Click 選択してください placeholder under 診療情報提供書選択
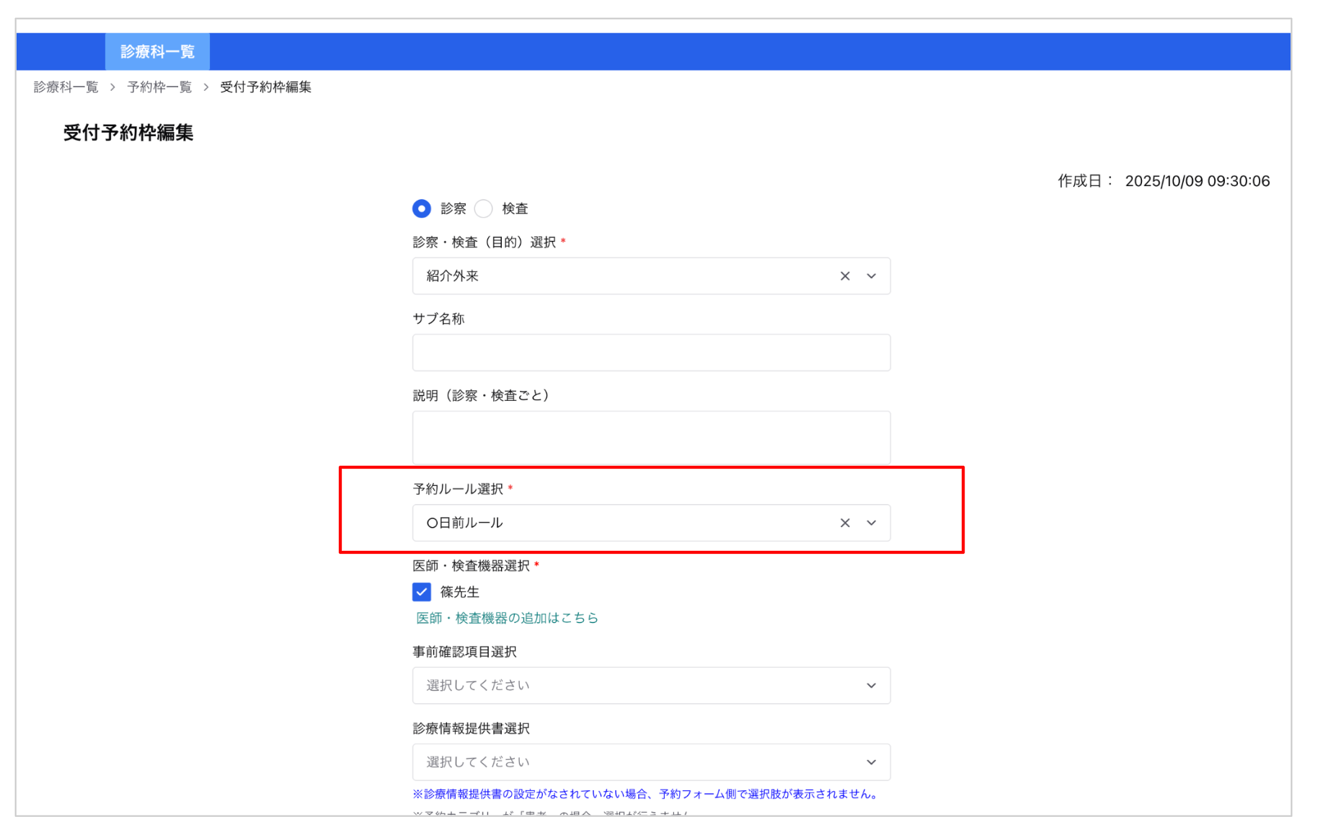 pyautogui.click(x=478, y=762)
